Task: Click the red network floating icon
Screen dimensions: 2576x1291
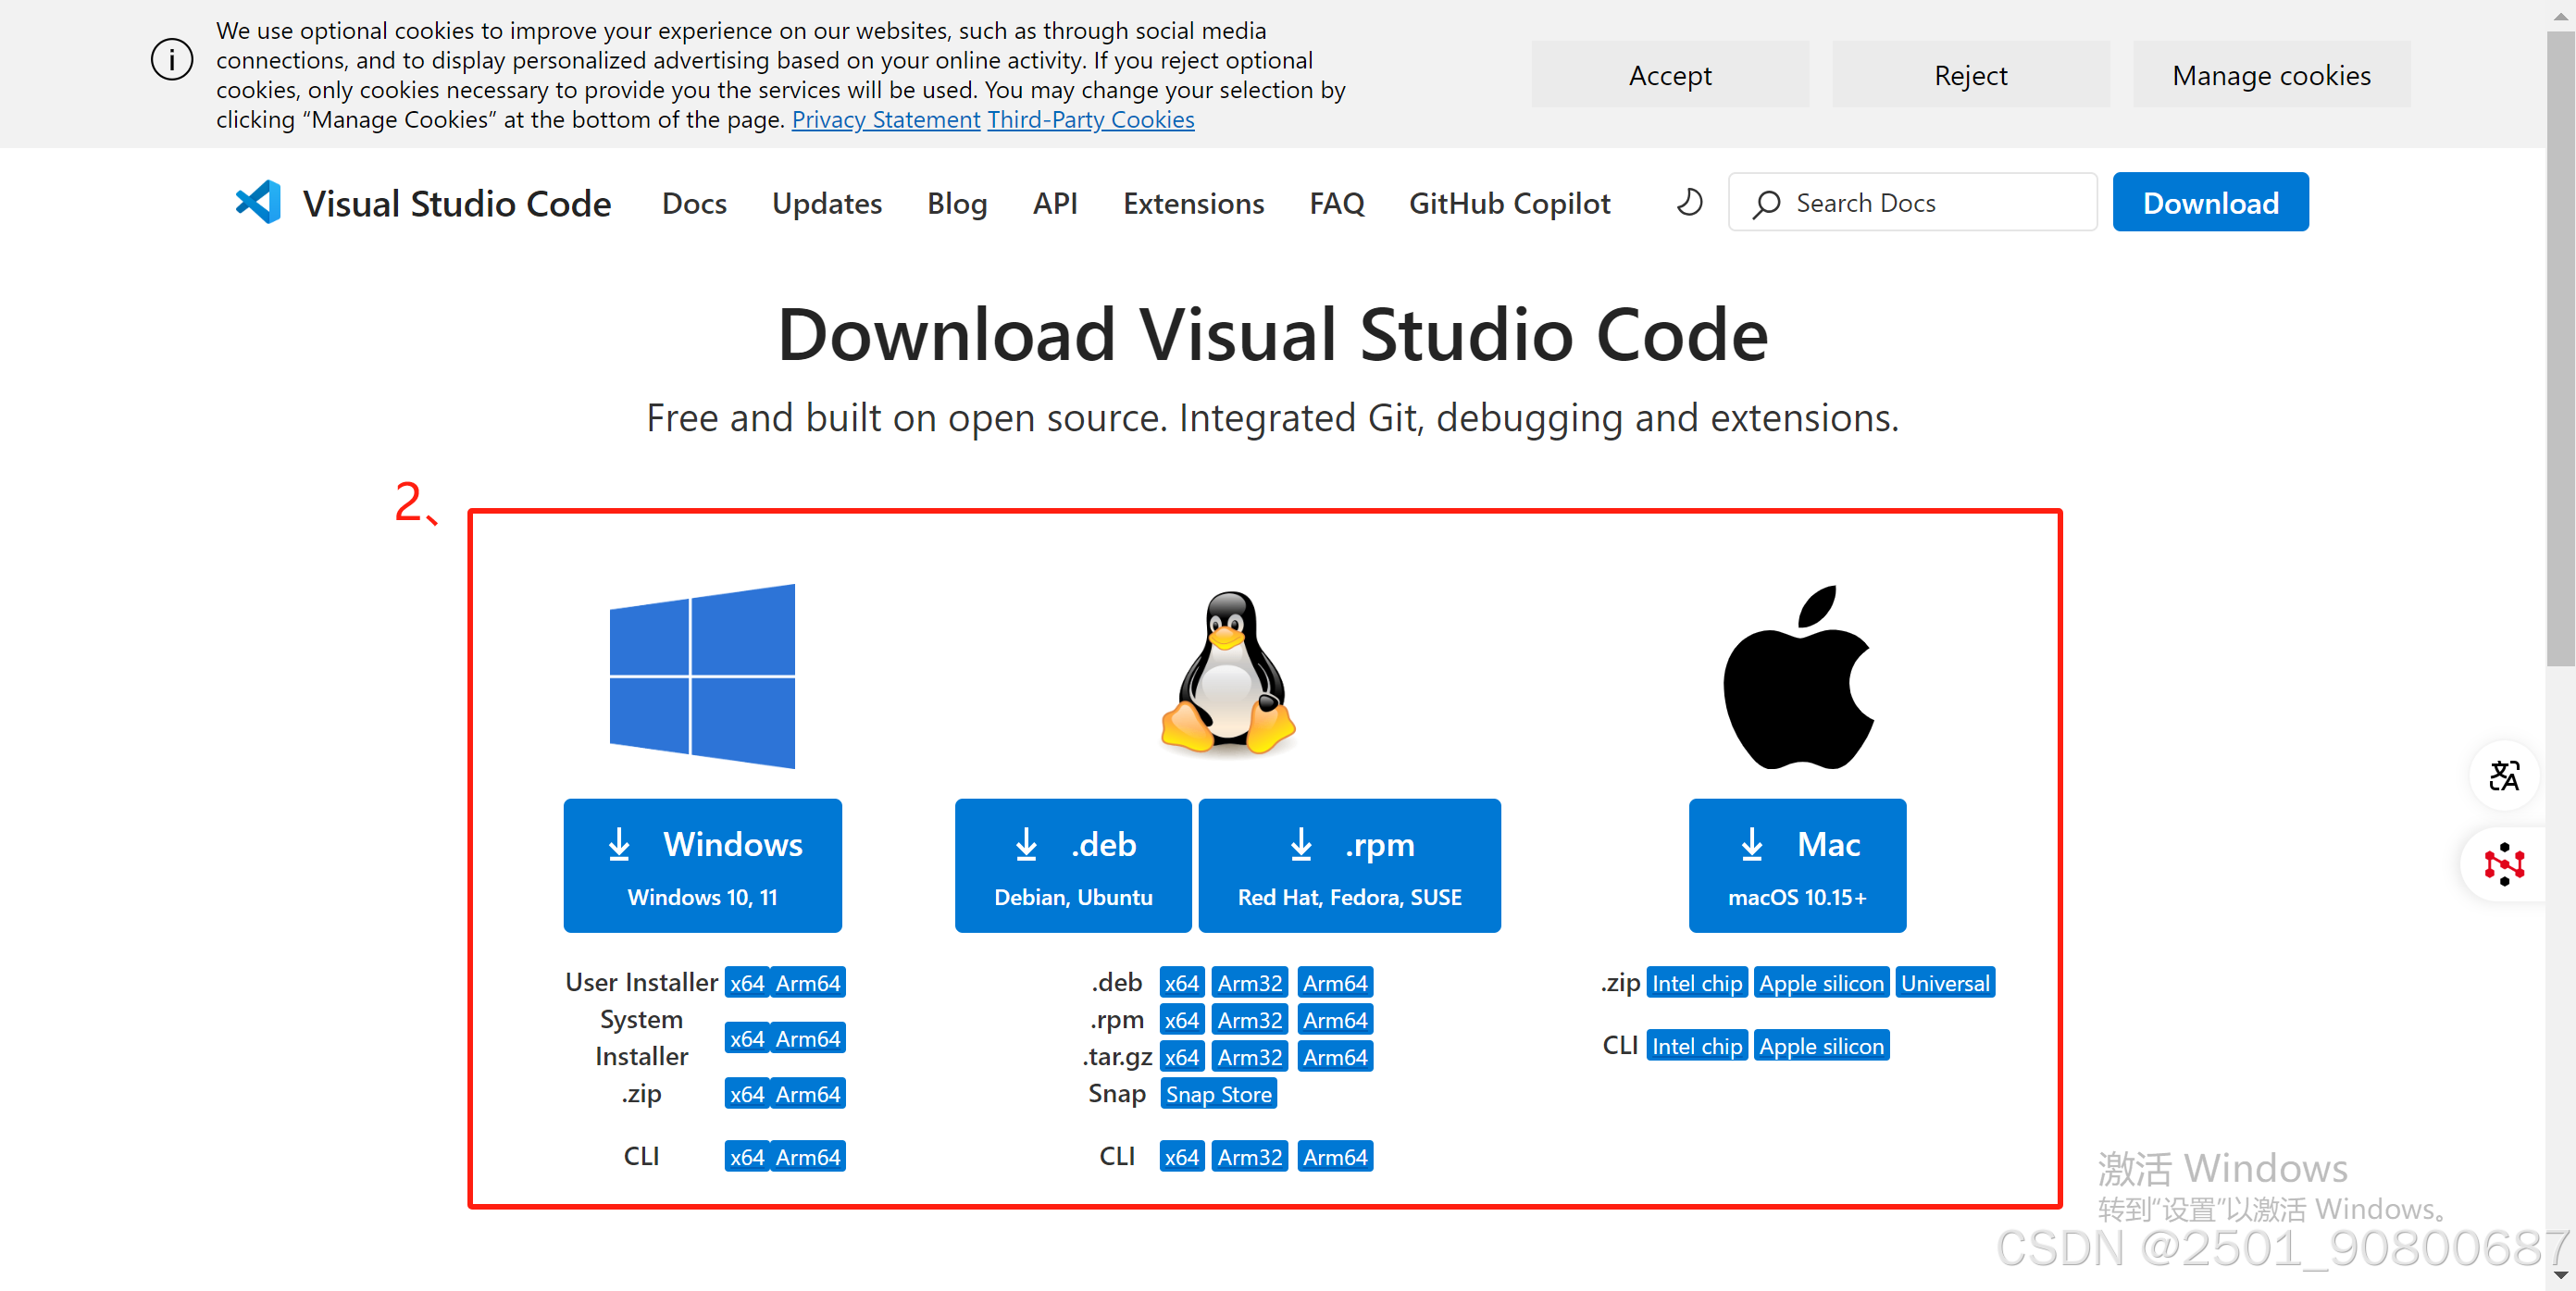Action: 2503,864
